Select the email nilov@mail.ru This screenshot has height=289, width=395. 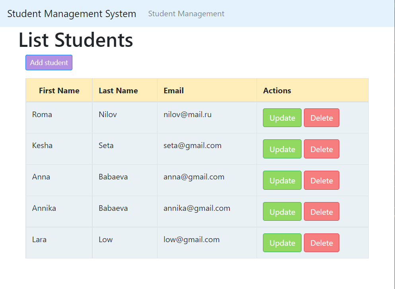187,114
